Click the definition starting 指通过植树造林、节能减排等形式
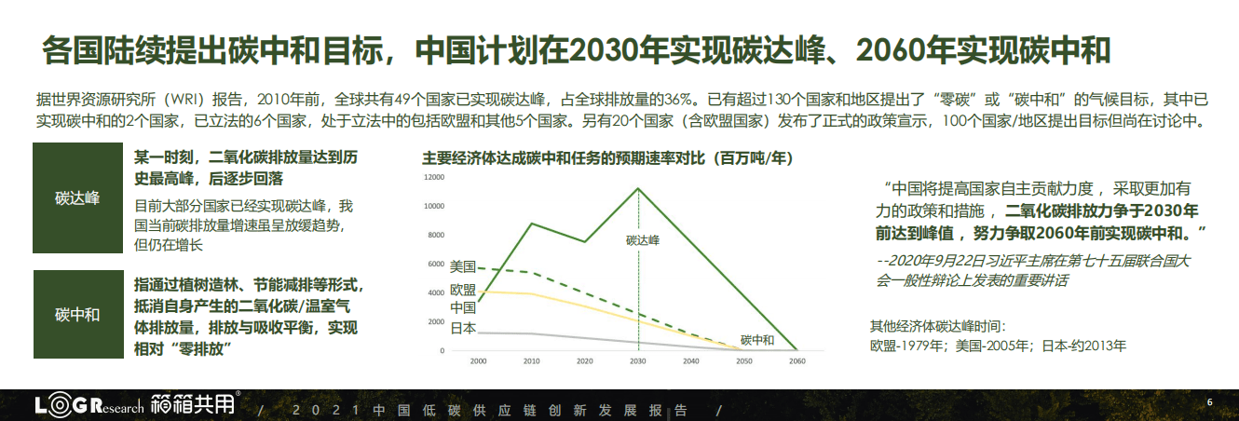This screenshot has height=421, width=1239. click(x=248, y=315)
